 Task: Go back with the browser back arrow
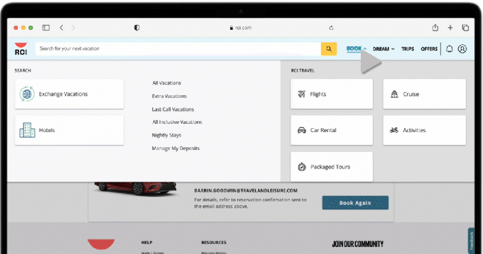coord(61,28)
